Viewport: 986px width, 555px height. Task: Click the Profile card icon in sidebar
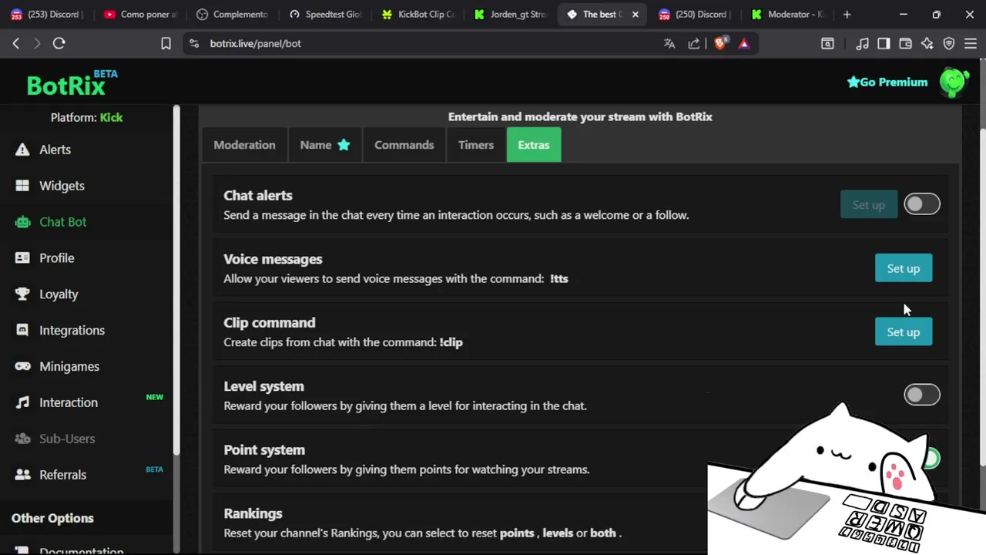coord(22,258)
